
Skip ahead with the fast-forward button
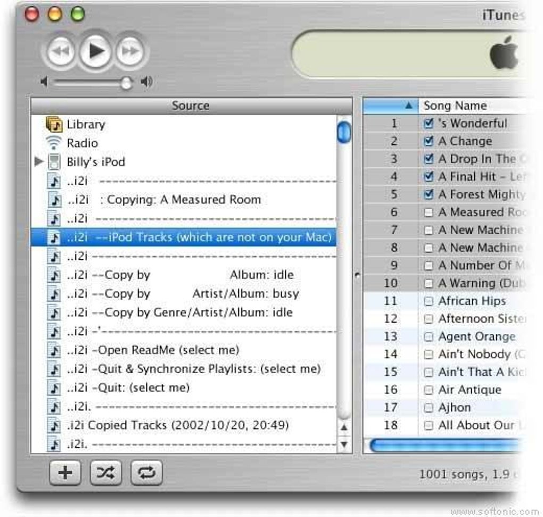coord(130,51)
